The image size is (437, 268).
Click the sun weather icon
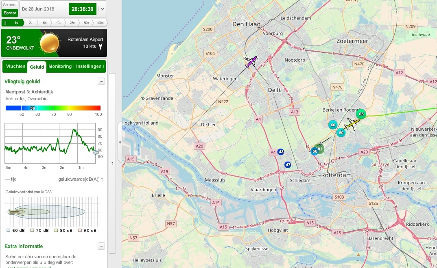tap(50, 43)
